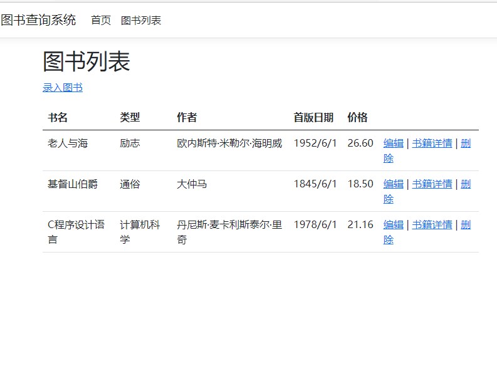Click the date 1952/6/1

[x=315, y=143]
